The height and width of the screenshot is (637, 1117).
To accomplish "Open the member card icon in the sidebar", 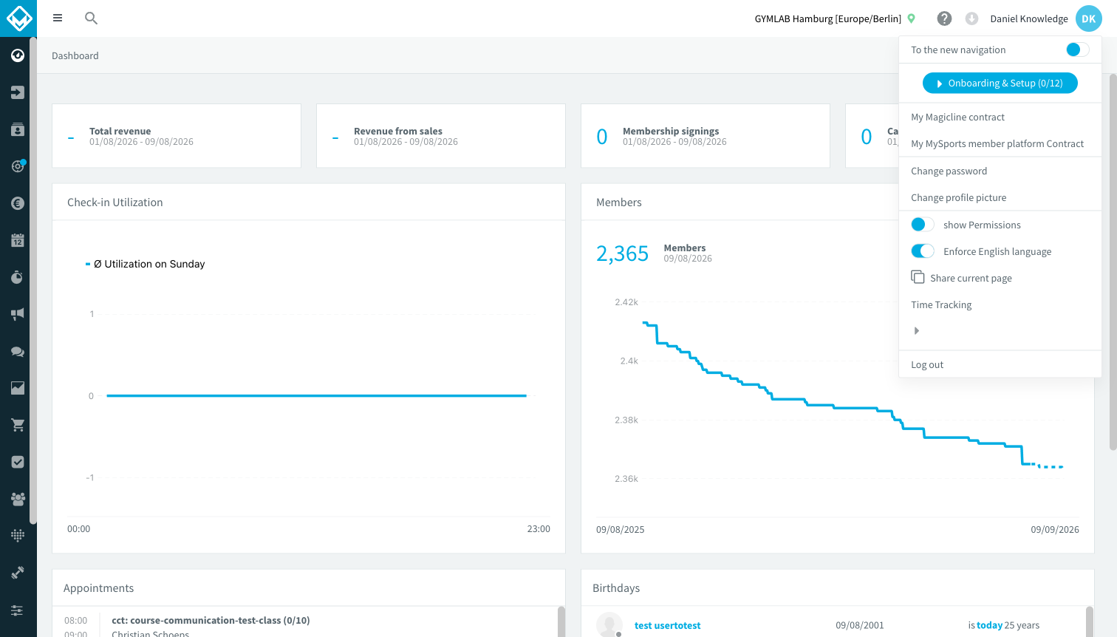I will (18, 129).
